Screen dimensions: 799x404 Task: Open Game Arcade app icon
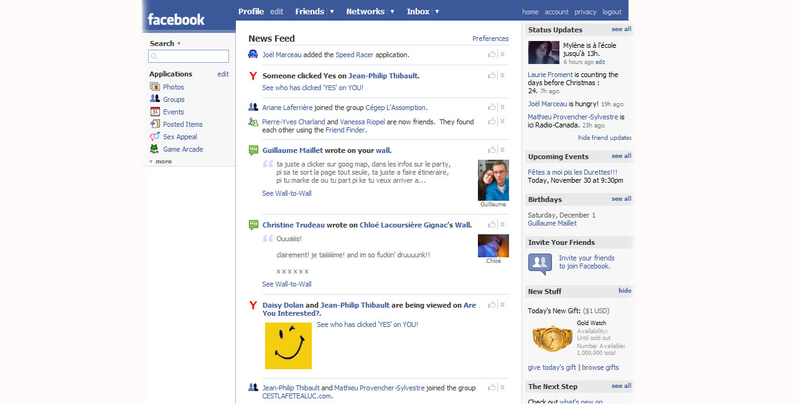coord(155,149)
